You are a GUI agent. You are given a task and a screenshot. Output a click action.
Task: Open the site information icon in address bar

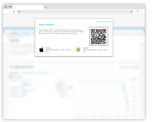tap(19, 12)
